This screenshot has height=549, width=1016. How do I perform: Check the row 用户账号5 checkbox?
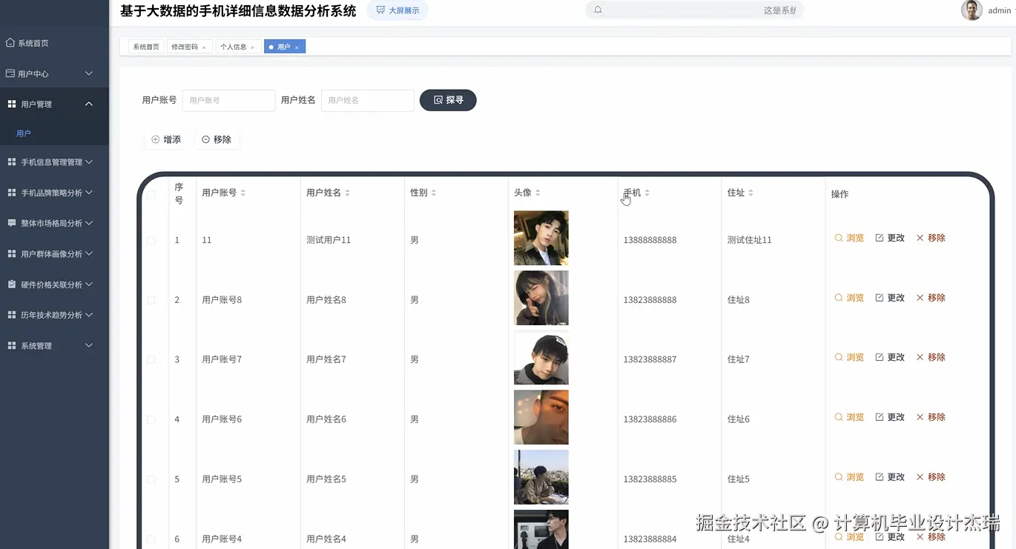click(x=151, y=479)
